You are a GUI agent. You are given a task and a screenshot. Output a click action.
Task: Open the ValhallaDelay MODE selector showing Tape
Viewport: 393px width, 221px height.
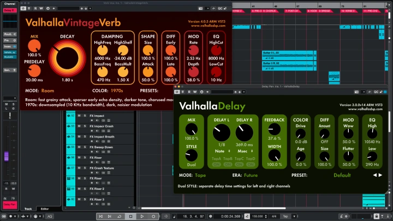[200, 175]
